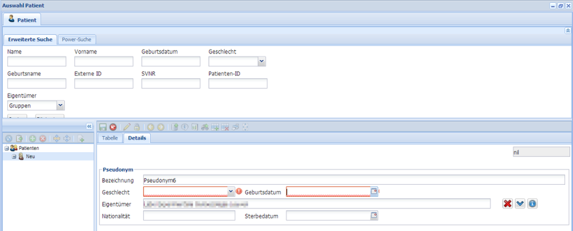Screen dimensions: 573x231
Task: Expand the Neu tree node
Action: [x=14, y=157]
